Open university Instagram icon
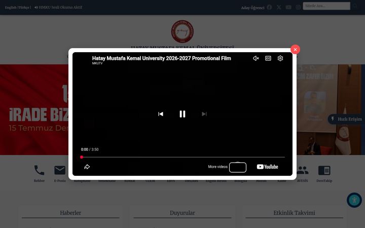The width and height of the screenshot is (365, 228). 298,7
